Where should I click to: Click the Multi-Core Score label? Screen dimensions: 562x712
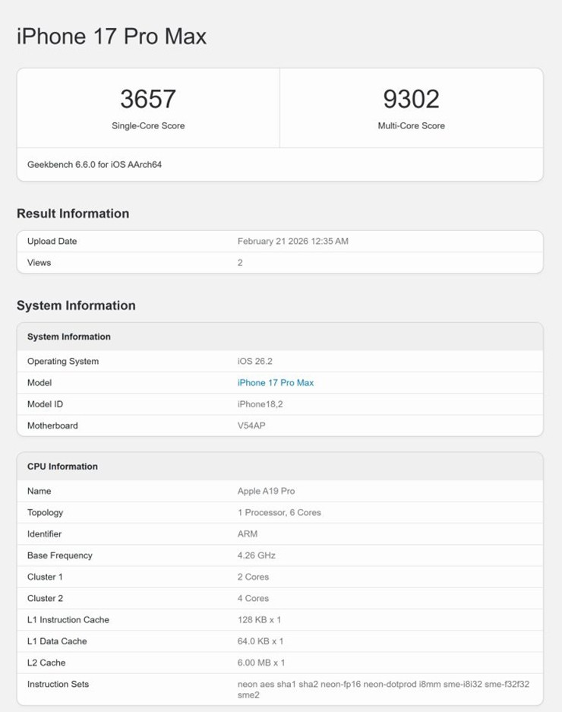(x=412, y=126)
